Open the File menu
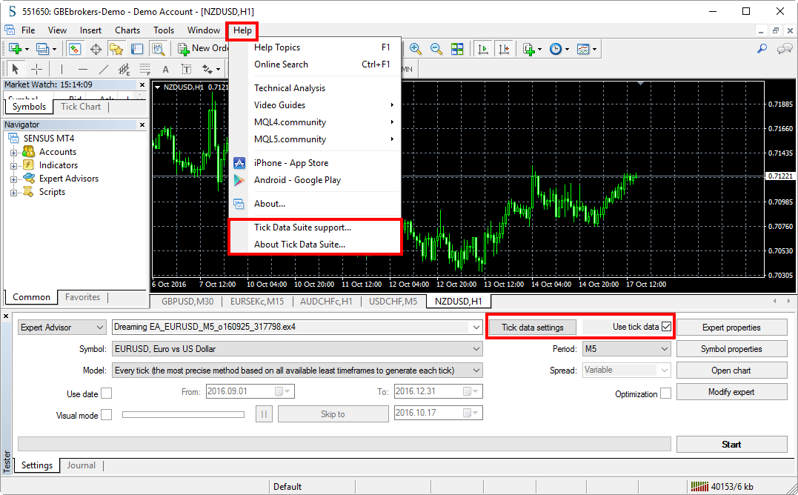This screenshot has width=798, height=495. tap(28, 30)
